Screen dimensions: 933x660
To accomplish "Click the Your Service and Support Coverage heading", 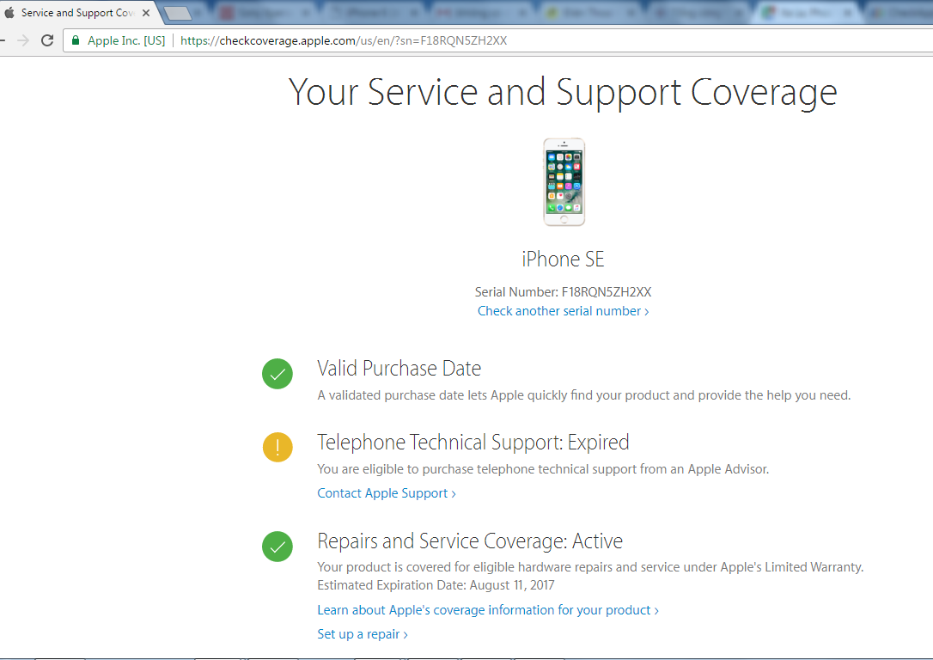I will coord(563,92).
